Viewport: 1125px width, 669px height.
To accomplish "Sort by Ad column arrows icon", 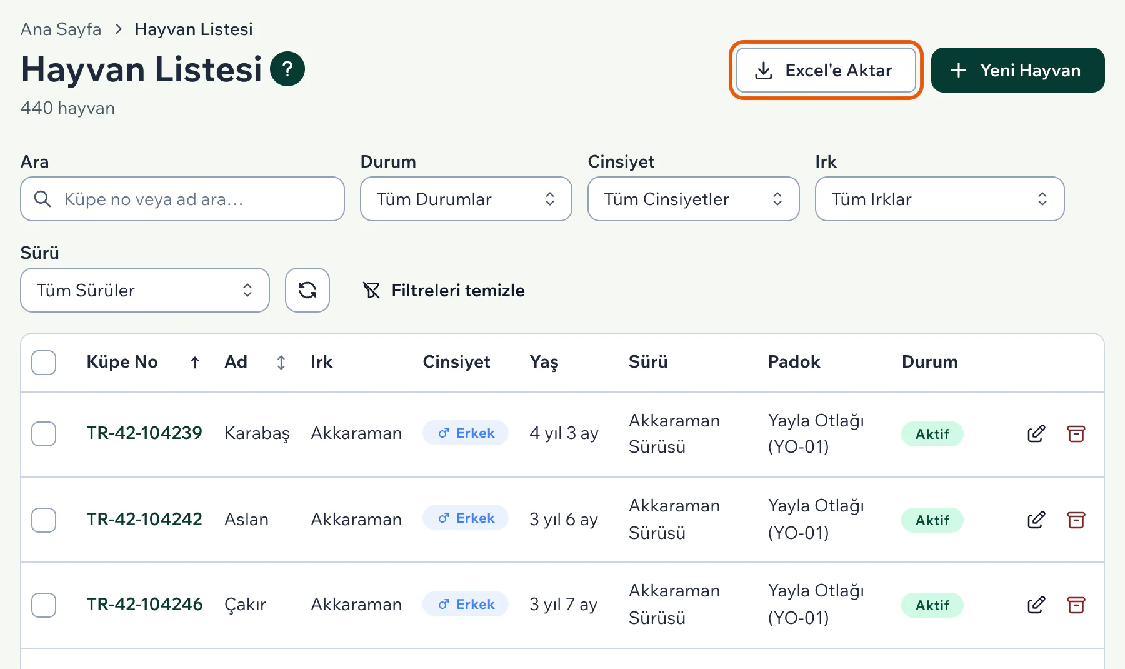I will [281, 363].
